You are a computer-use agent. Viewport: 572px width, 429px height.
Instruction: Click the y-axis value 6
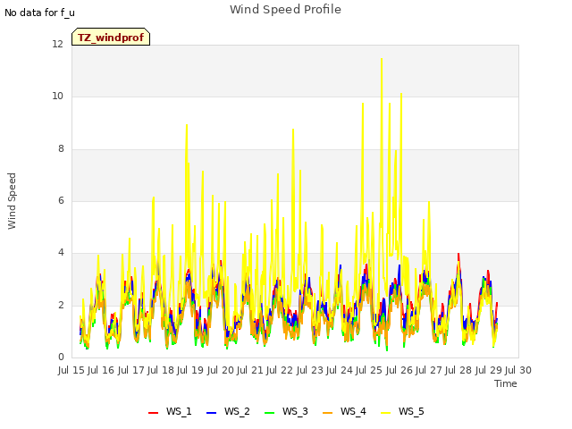click(x=61, y=200)
